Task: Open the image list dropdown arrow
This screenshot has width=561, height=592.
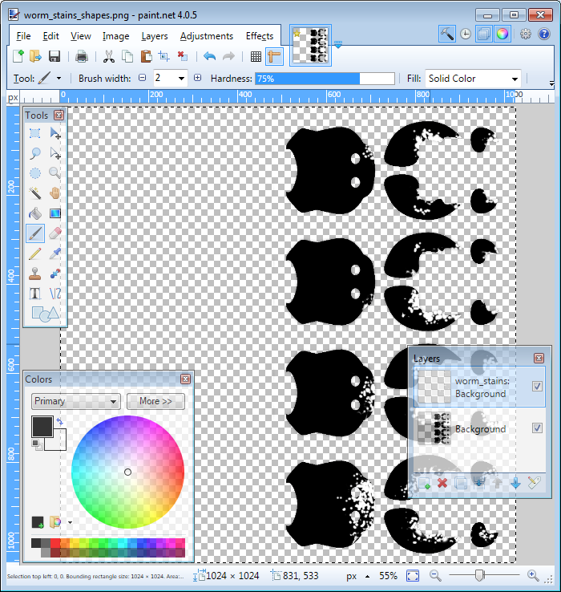Action: (x=338, y=45)
